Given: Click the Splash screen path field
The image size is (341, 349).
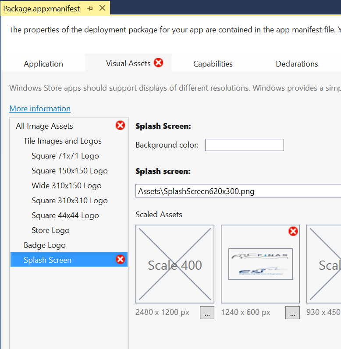Looking at the screenshot, I should pos(238,191).
